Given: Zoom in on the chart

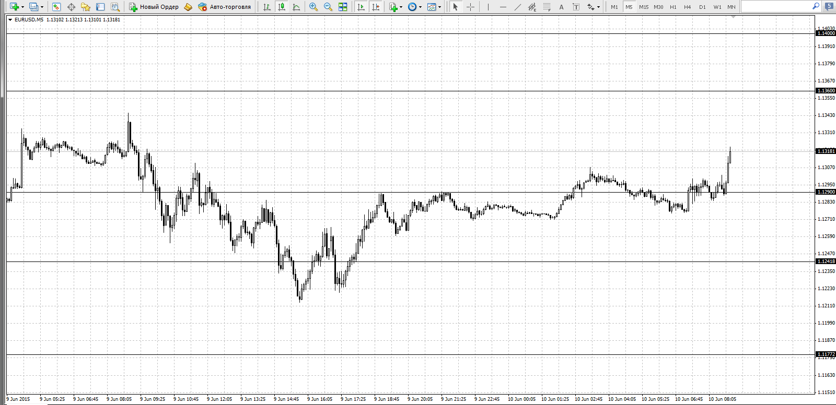Looking at the screenshot, I should coord(313,7).
